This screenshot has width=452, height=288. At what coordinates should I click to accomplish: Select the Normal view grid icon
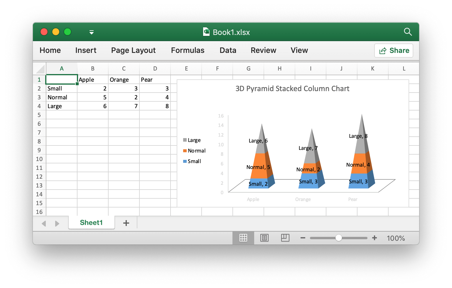pyautogui.click(x=243, y=238)
